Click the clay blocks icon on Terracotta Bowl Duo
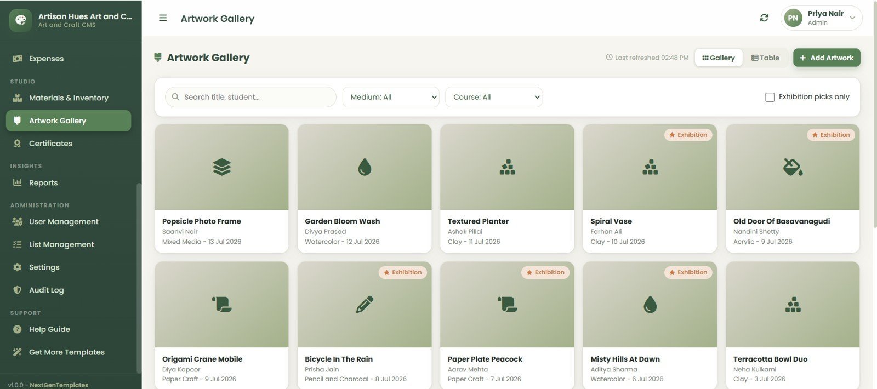 coord(793,305)
